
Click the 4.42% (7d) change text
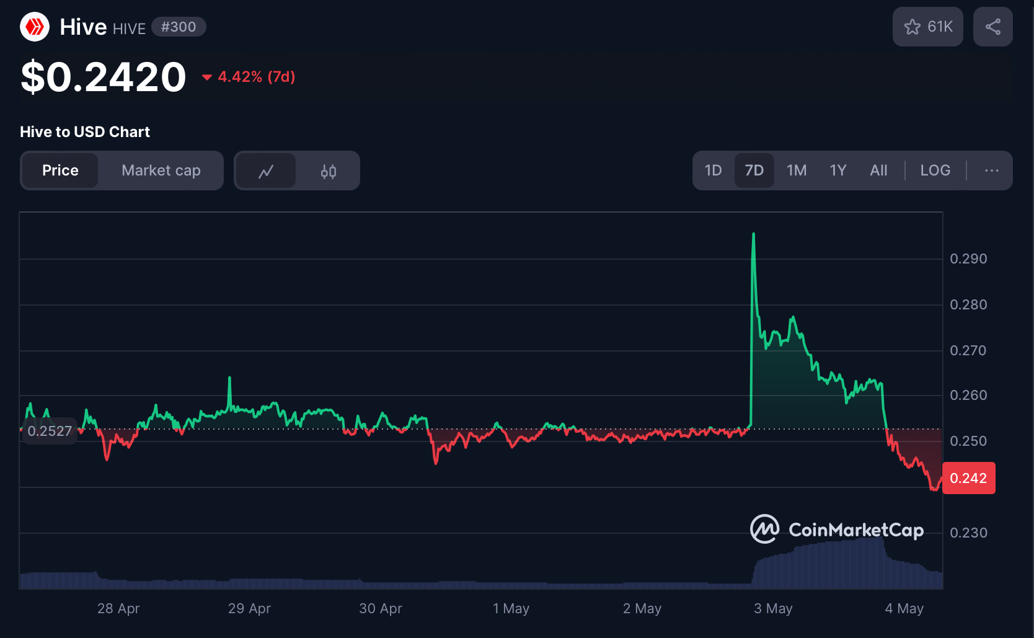257,77
